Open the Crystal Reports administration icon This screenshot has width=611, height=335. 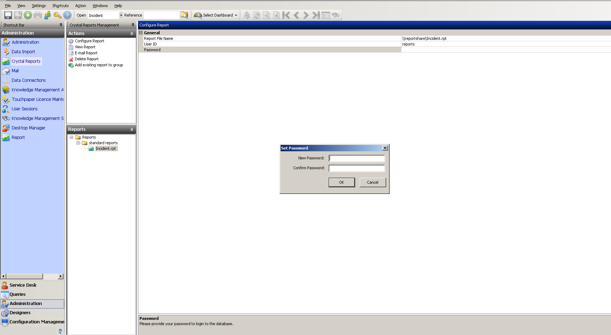pos(26,61)
